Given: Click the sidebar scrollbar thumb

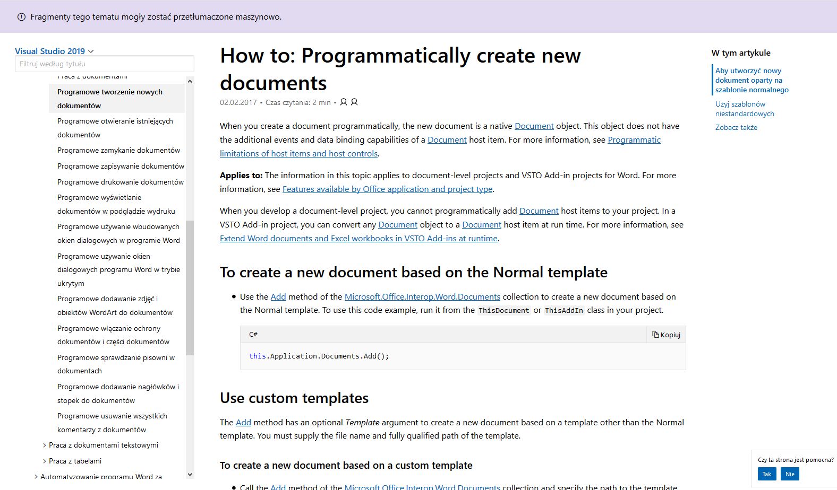Looking at the screenshot, I should [190, 287].
